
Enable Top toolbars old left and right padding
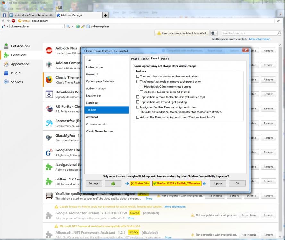tap(138, 102)
